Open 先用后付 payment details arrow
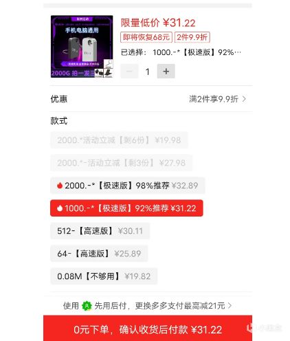Screen dimensions: 290x341 click(x=230, y=305)
